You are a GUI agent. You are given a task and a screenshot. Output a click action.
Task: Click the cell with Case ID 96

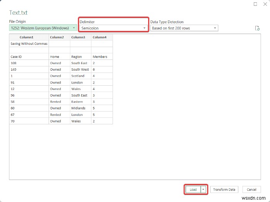coord(29,95)
